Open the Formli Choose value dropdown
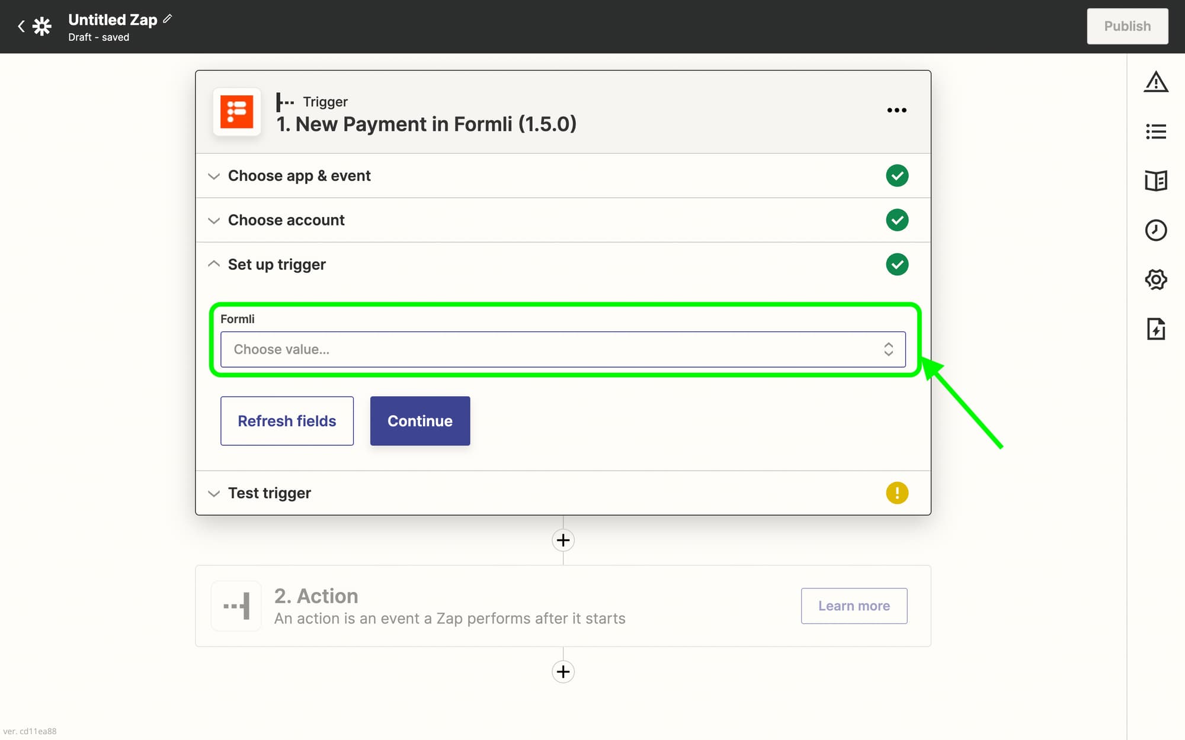Viewport: 1185px width, 740px height. tap(562, 349)
